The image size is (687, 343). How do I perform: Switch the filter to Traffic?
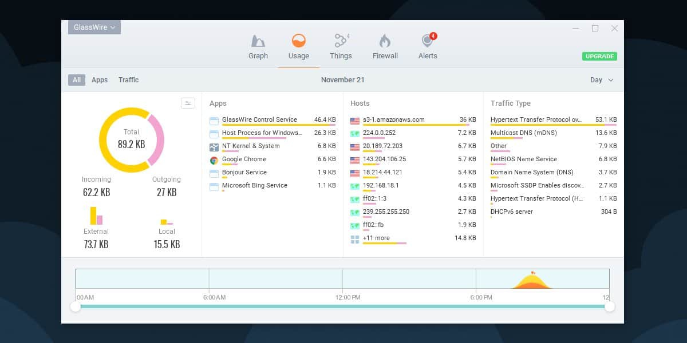click(x=128, y=80)
